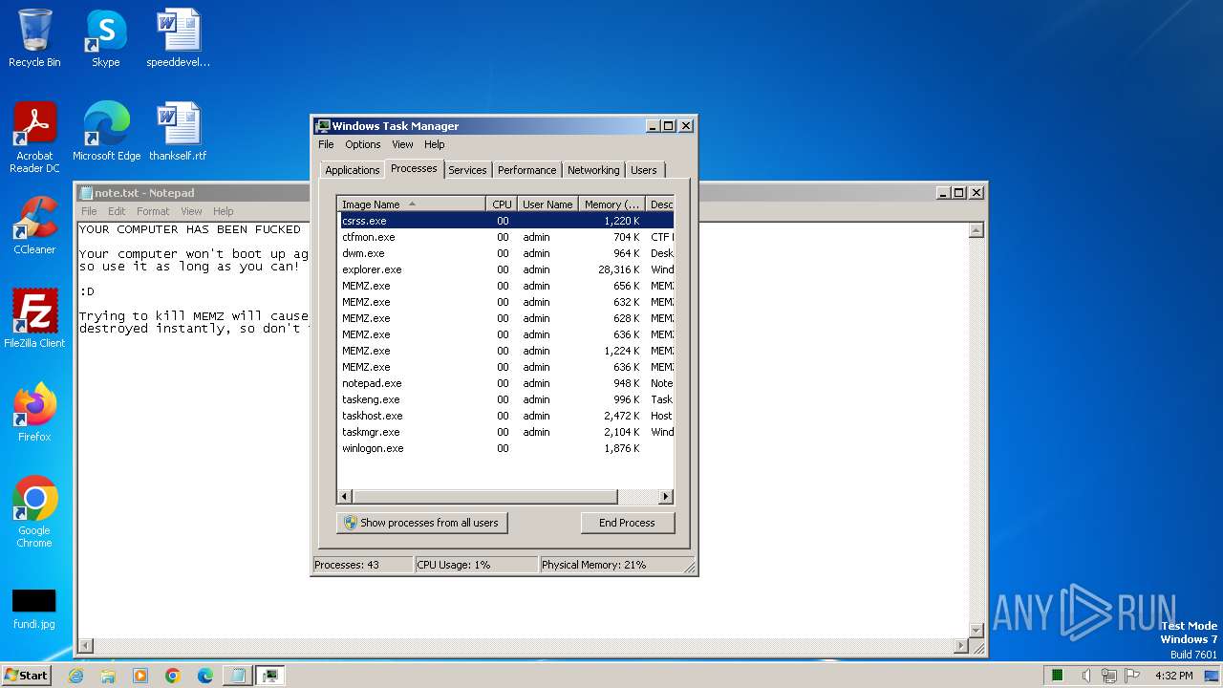Image resolution: width=1223 pixels, height=688 pixels.
Task: Switch to the Services tab
Action: coord(468,170)
